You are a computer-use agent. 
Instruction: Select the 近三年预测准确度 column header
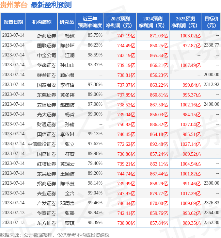click(x=90, y=22)
